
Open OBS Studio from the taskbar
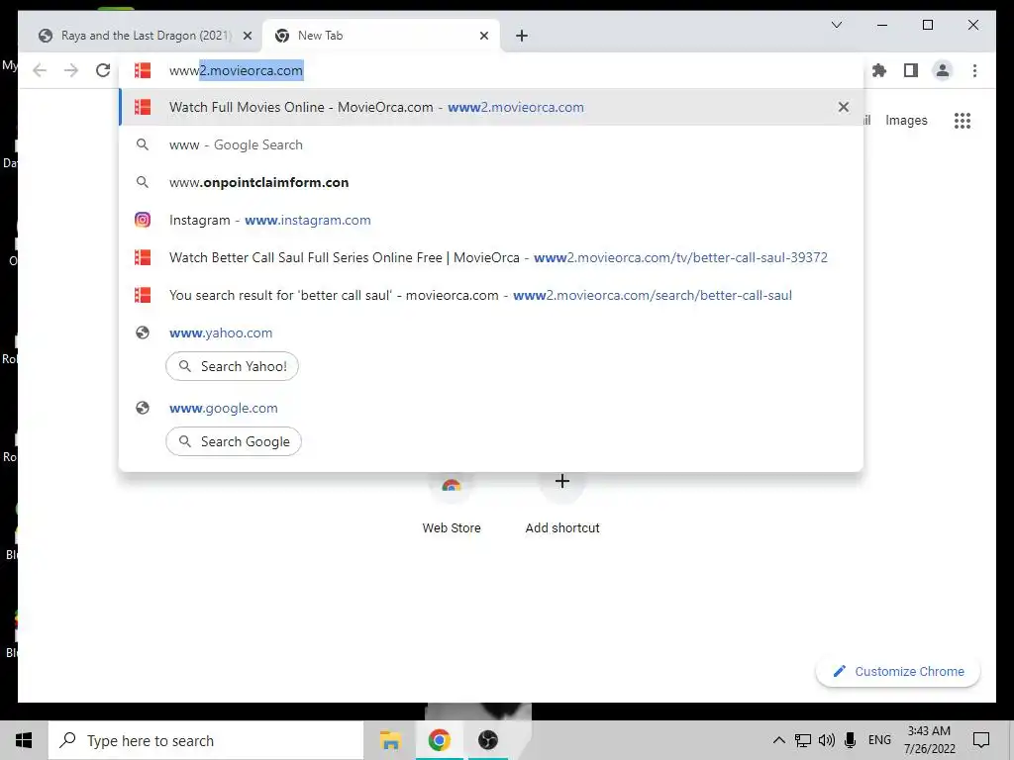click(x=488, y=740)
